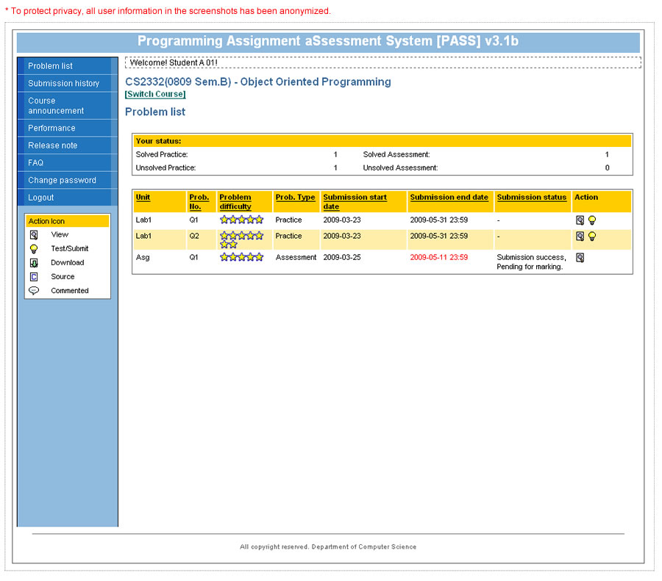Click Download icon in Action Icon legend
The height and width of the screenshot is (581, 662).
[x=34, y=263]
